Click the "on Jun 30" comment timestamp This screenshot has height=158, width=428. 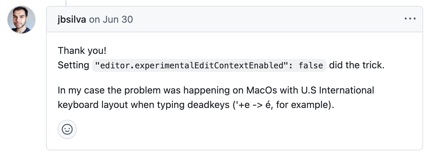point(111,19)
